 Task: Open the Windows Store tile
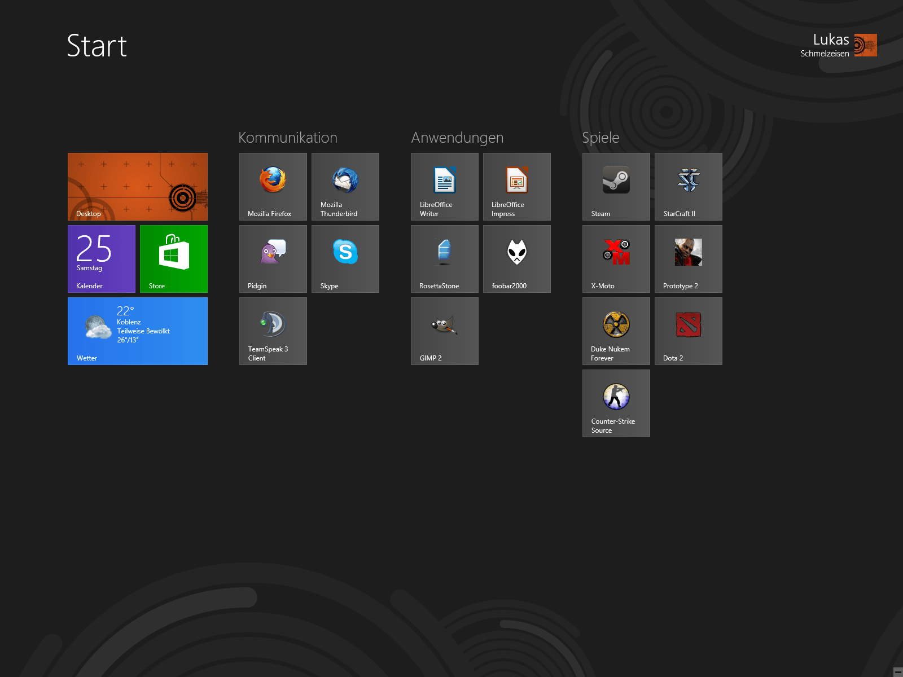tap(173, 258)
